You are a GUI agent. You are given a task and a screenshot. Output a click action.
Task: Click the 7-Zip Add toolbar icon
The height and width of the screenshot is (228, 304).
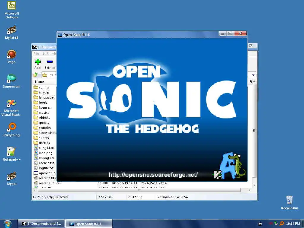click(x=38, y=64)
